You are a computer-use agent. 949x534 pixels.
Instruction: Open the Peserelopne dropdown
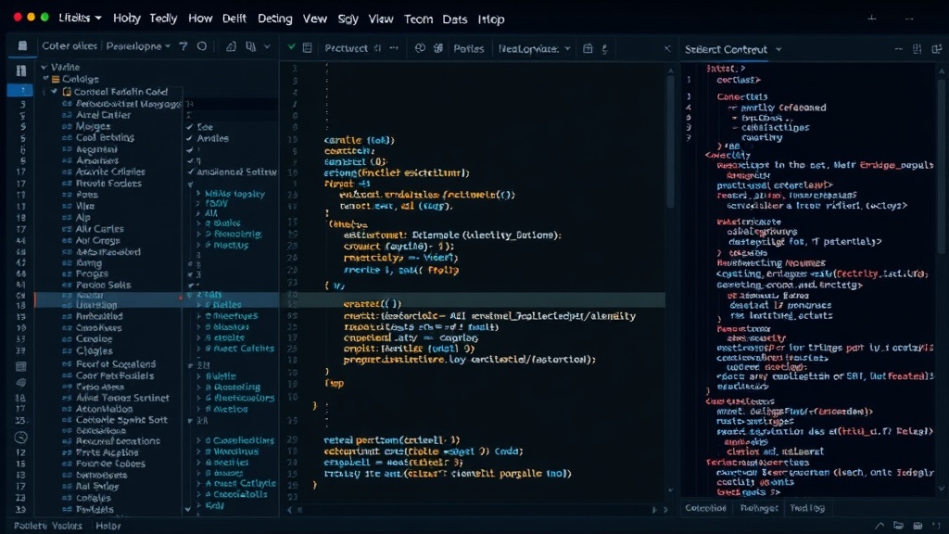pos(139,46)
